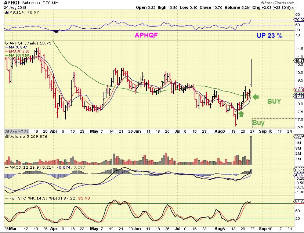Image resolution: width=304 pixels, height=233 pixels.
Task: Click the 1M volume axis label
Action: point(298,159)
